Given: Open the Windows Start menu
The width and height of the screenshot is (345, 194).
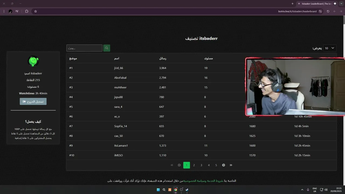Looking at the screenshot, I should 158,190.
